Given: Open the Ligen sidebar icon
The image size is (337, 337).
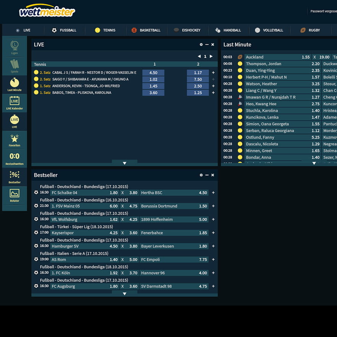Looking at the screenshot, I should tap(15, 47).
